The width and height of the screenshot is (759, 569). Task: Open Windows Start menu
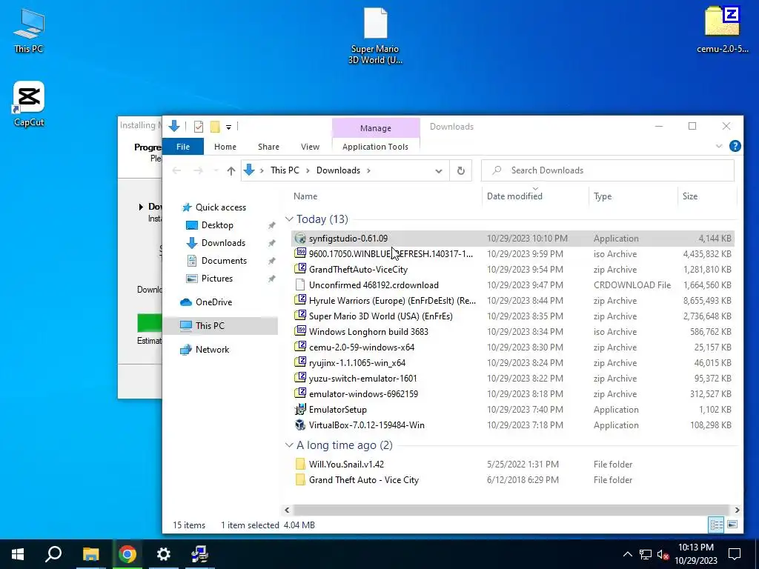(x=18, y=554)
